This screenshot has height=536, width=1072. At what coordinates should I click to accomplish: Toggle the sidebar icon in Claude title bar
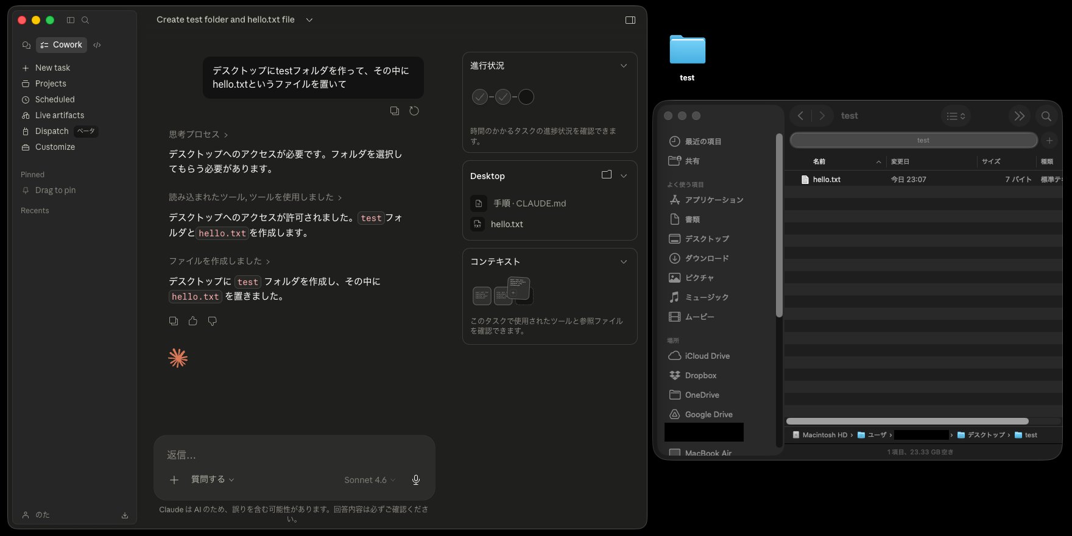pos(71,20)
